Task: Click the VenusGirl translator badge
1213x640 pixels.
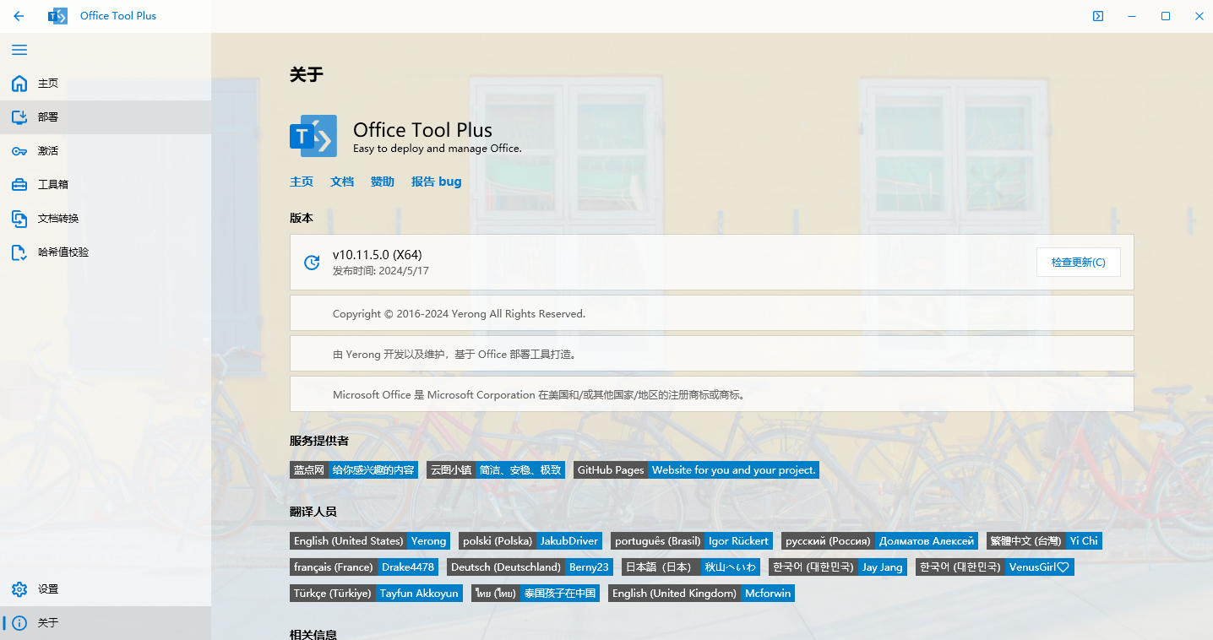Action: click(995, 567)
